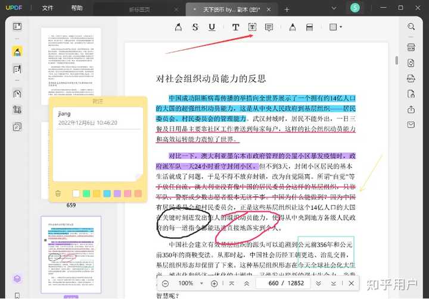This screenshot has height=299, width=429.
Task: Share the document
Action: point(411,109)
